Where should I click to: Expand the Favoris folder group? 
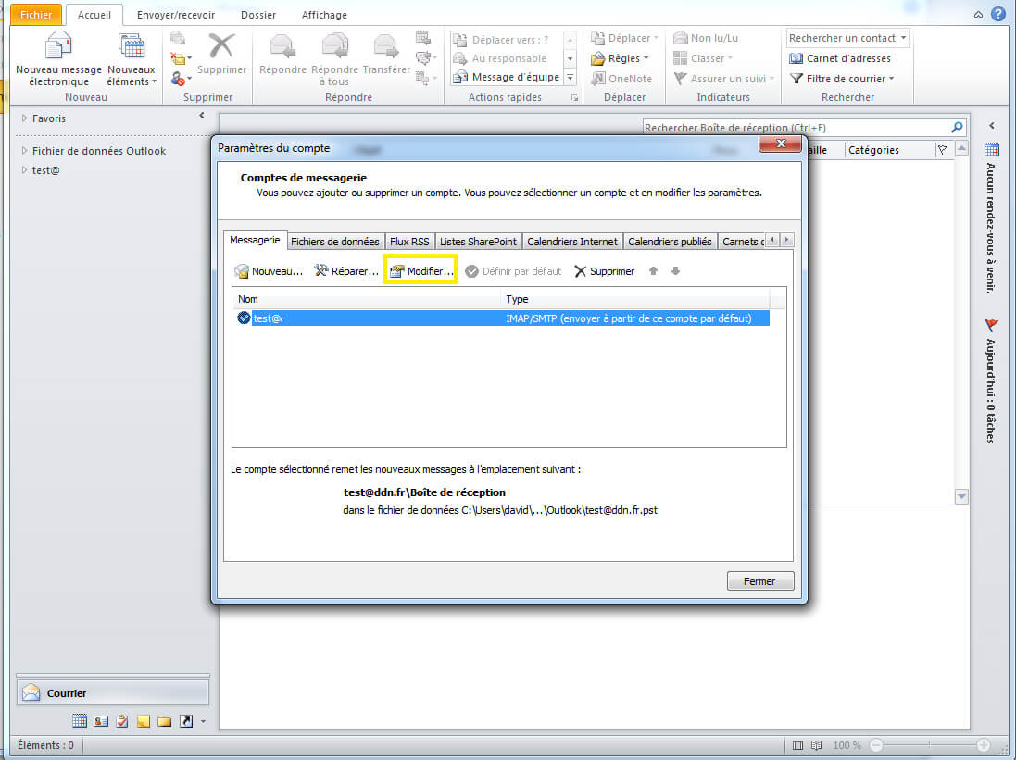[24, 118]
